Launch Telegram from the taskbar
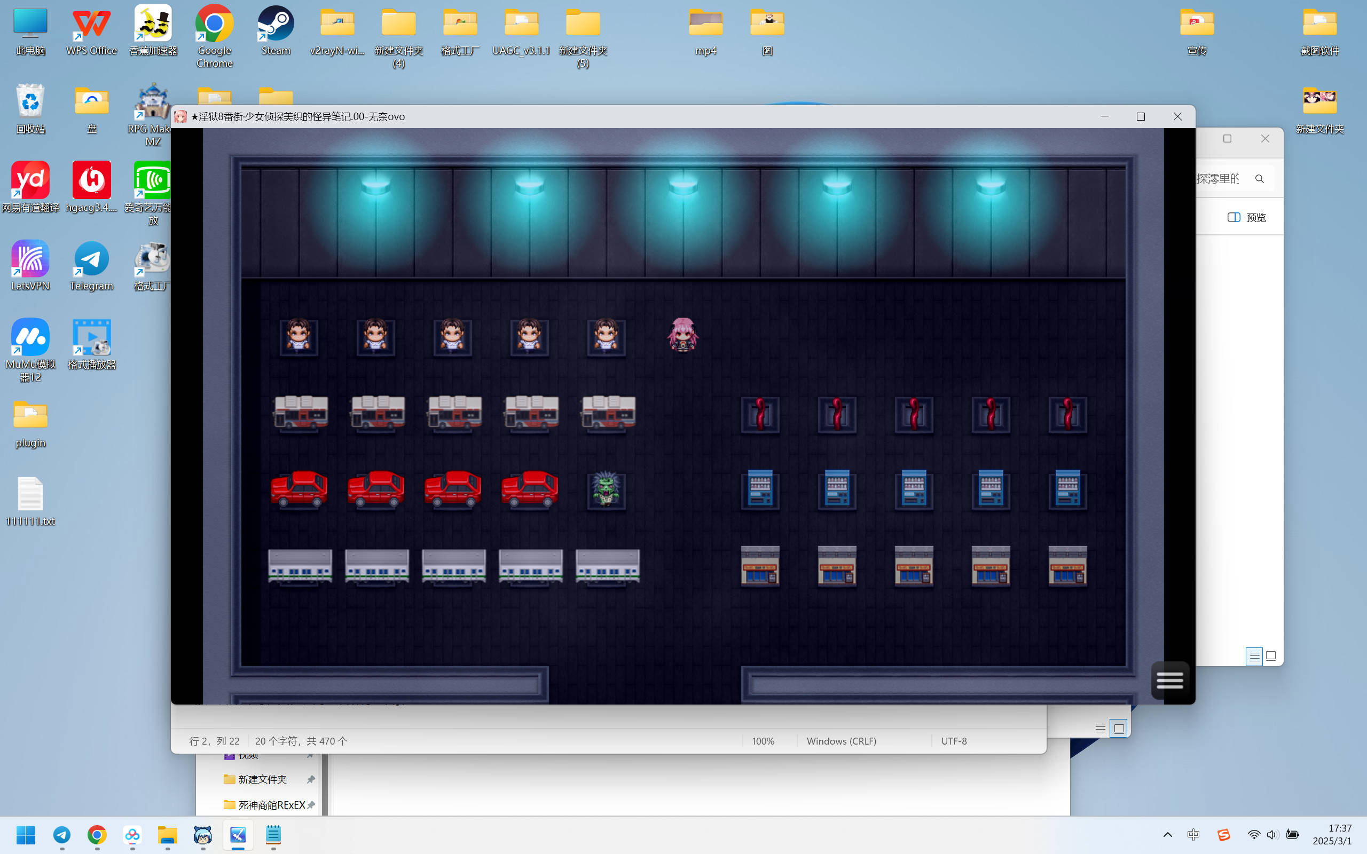Screen dimensions: 1367x854 click(62, 835)
